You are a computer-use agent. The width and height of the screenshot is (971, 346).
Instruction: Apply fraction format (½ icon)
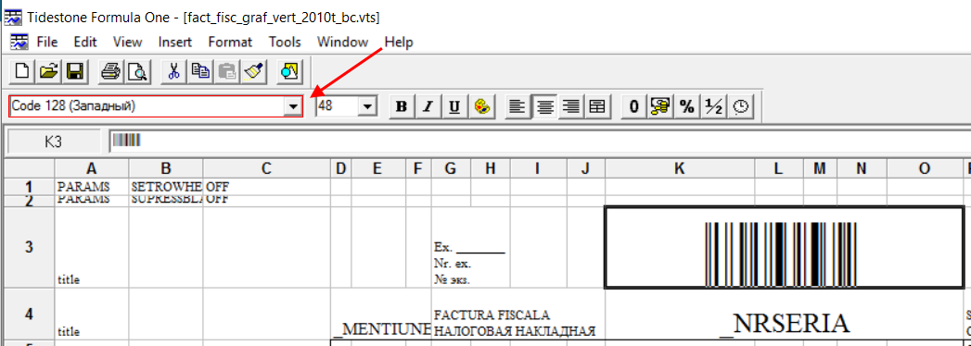[714, 107]
